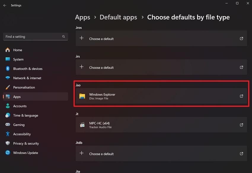Click the Find a setting box
Image resolution: width=252 pixels, height=173 pixels.
tap(36, 36)
